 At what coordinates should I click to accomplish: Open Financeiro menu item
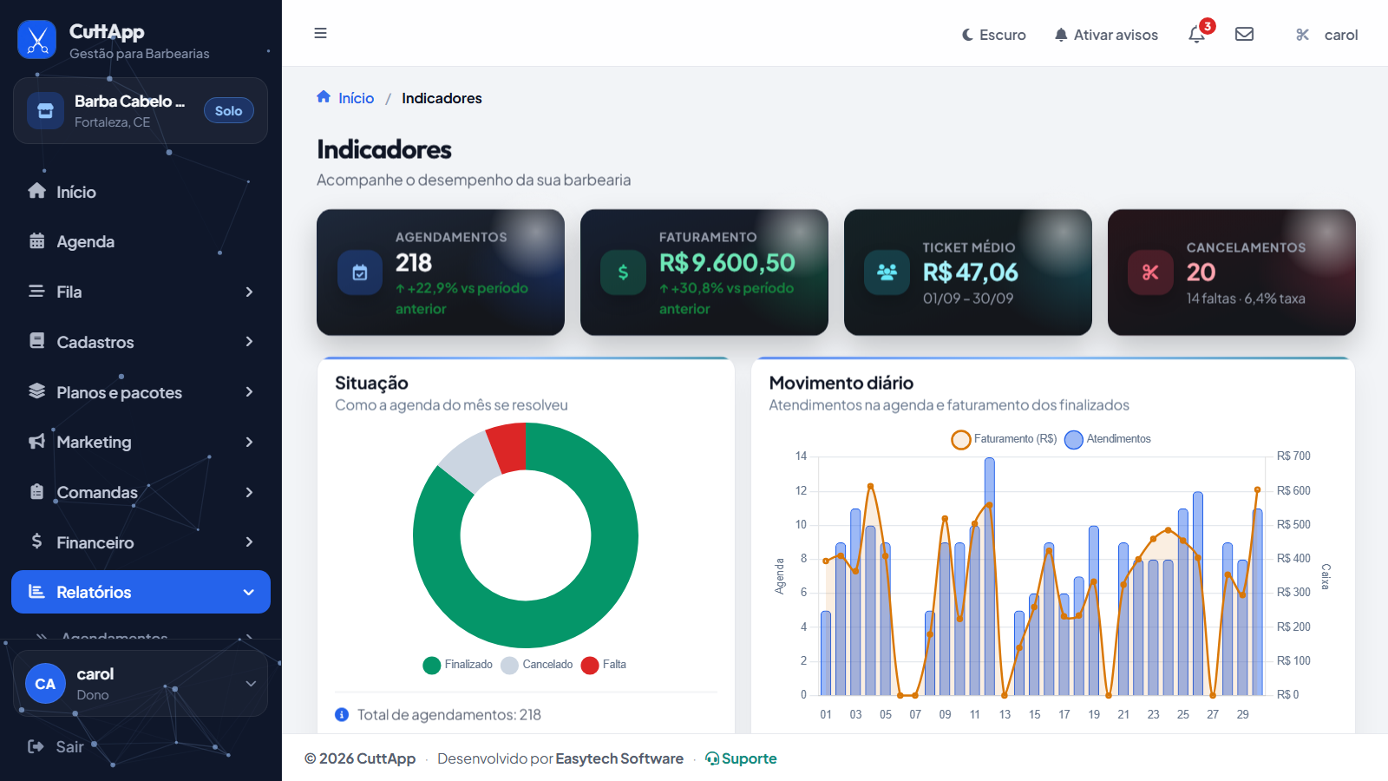coord(141,541)
